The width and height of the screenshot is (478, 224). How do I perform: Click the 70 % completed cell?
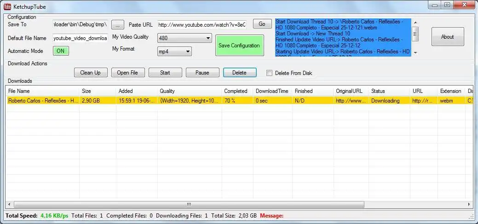coord(237,101)
